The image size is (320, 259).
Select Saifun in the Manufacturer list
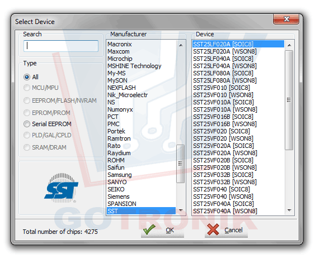pos(141,167)
